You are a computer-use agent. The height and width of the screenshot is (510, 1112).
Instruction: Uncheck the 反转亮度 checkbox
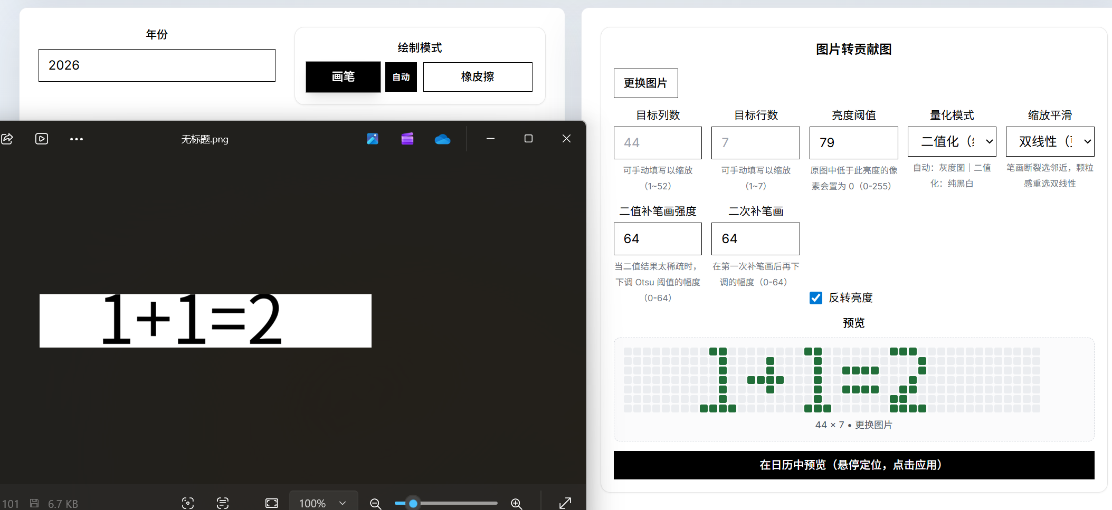[815, 298]
